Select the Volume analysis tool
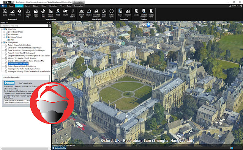The width and height of the screenshot is (243, 150). tap(65, 12)
